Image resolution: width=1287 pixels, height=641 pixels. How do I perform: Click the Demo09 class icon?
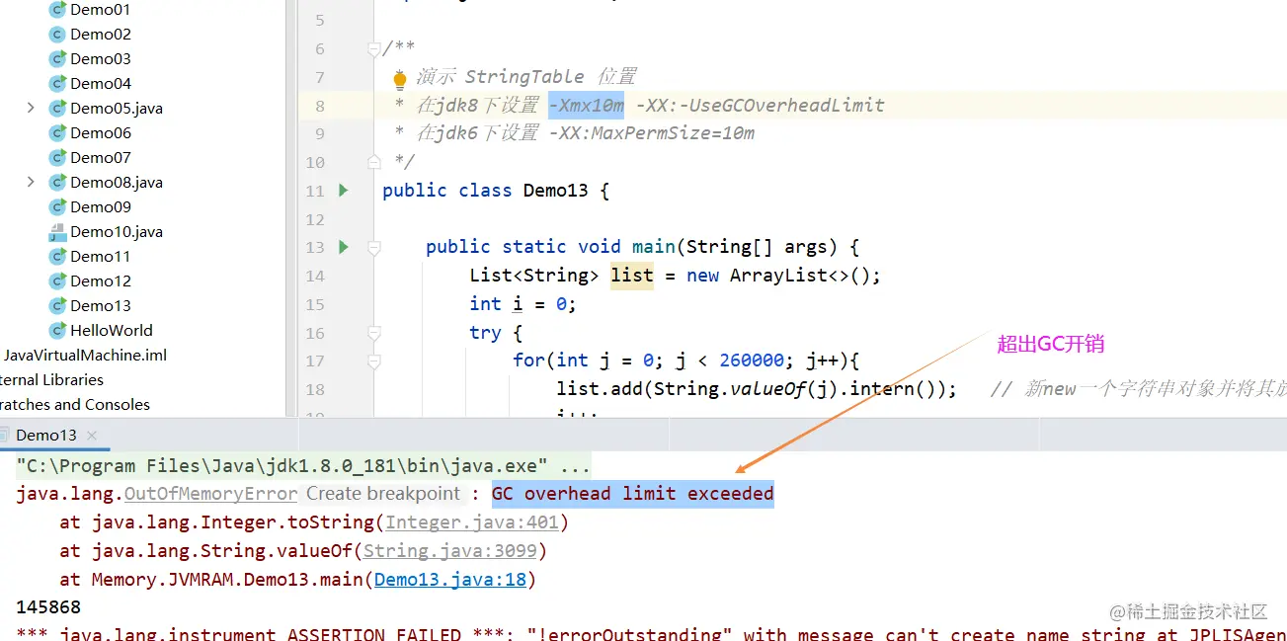57,207
